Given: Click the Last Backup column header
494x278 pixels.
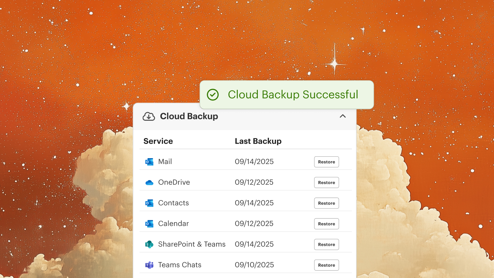Looking at the screenshot, I should 258,141.
